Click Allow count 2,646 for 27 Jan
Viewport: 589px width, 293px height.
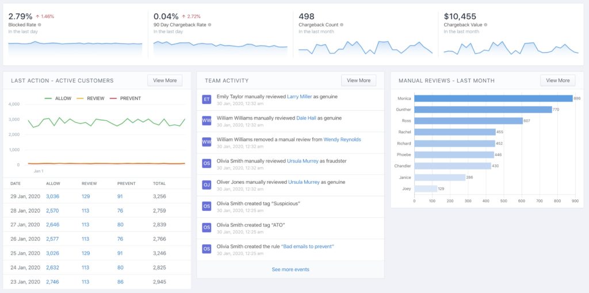tap(52, 225)
